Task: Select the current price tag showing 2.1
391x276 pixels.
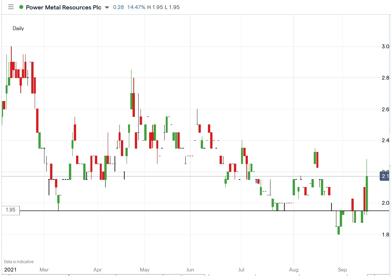Action: (x=384, y=176)
